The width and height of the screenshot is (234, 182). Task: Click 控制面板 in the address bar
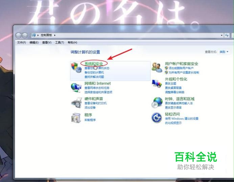click(x=46, y=35)
